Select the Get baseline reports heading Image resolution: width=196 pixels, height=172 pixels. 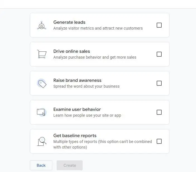tap(75, 135)
